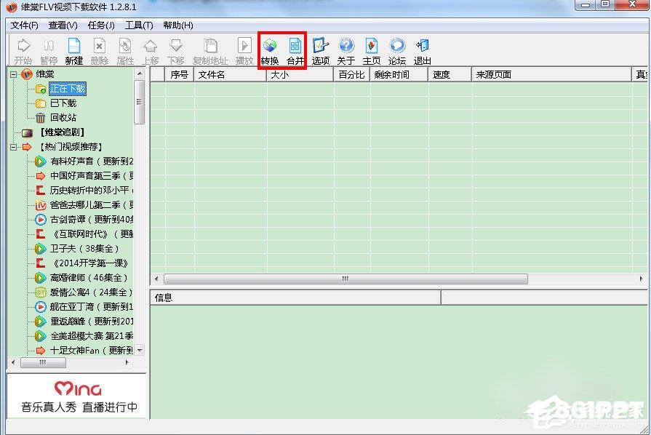Click the tree panel scroll-up arrow

click(140, 73)
